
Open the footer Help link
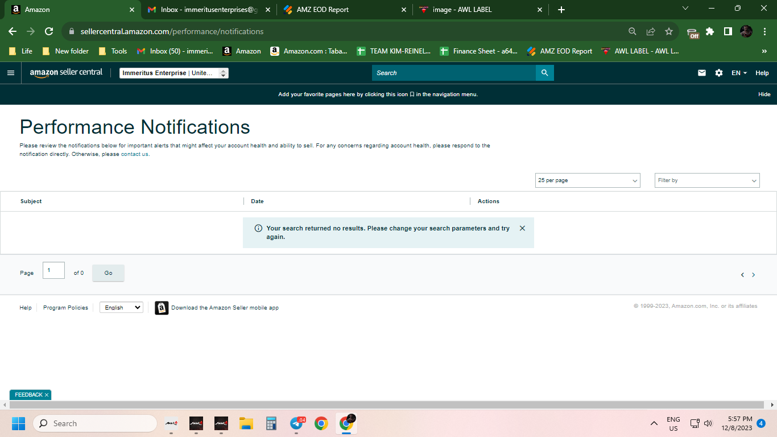point(26,308)
